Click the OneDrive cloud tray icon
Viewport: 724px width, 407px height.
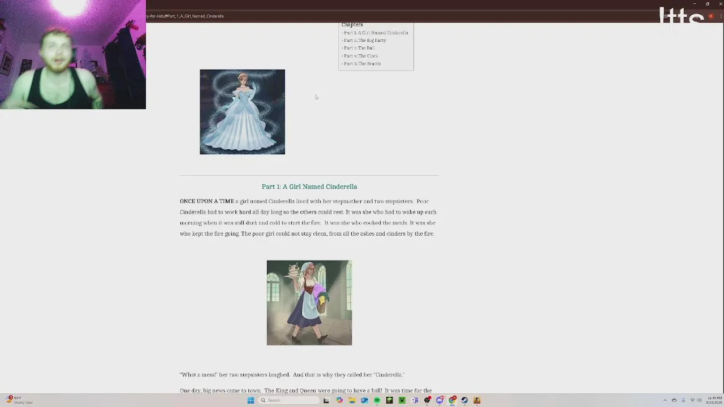coord(674,400)
